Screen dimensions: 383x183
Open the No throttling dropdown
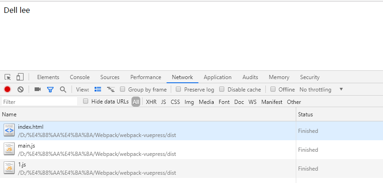(321, 90)
